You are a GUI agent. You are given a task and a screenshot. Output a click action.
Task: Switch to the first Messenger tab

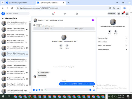point(20,3)
